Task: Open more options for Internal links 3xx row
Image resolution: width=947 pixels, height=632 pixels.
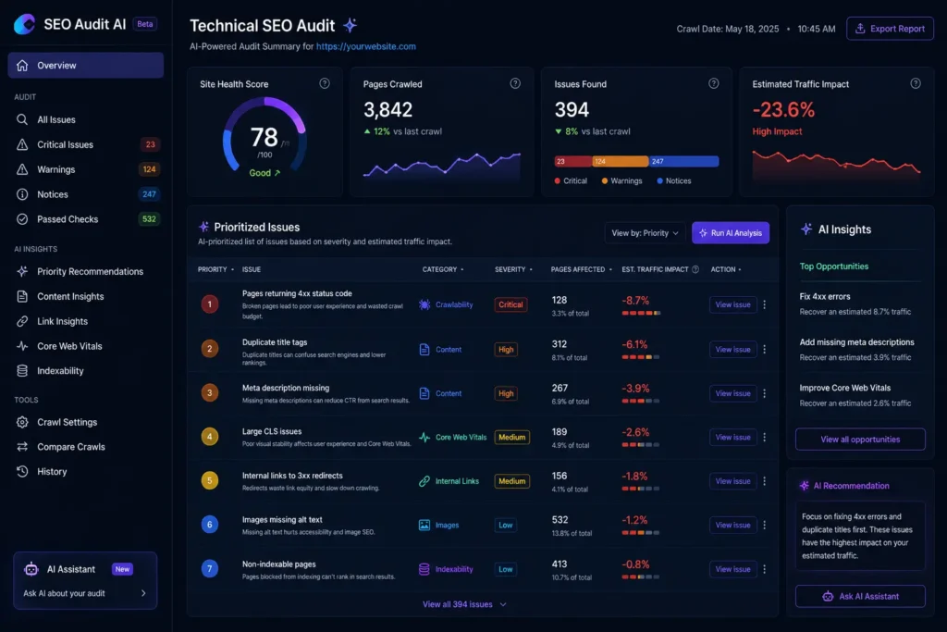Action: point(765,481)
